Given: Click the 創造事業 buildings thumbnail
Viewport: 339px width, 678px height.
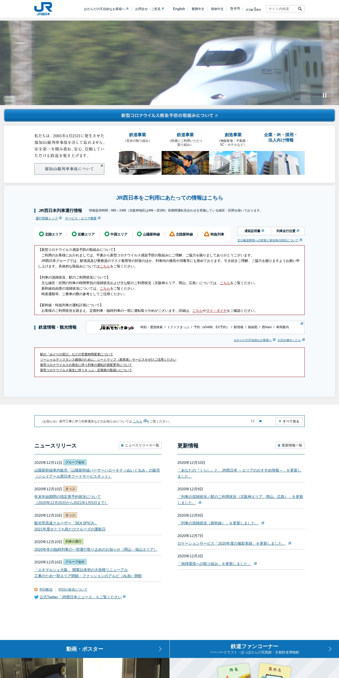Looking at the screenshot, I should click(233, 163).
